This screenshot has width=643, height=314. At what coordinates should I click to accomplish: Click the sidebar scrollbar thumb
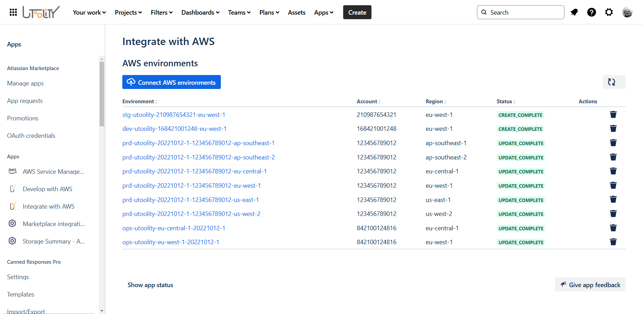point(102,94)
